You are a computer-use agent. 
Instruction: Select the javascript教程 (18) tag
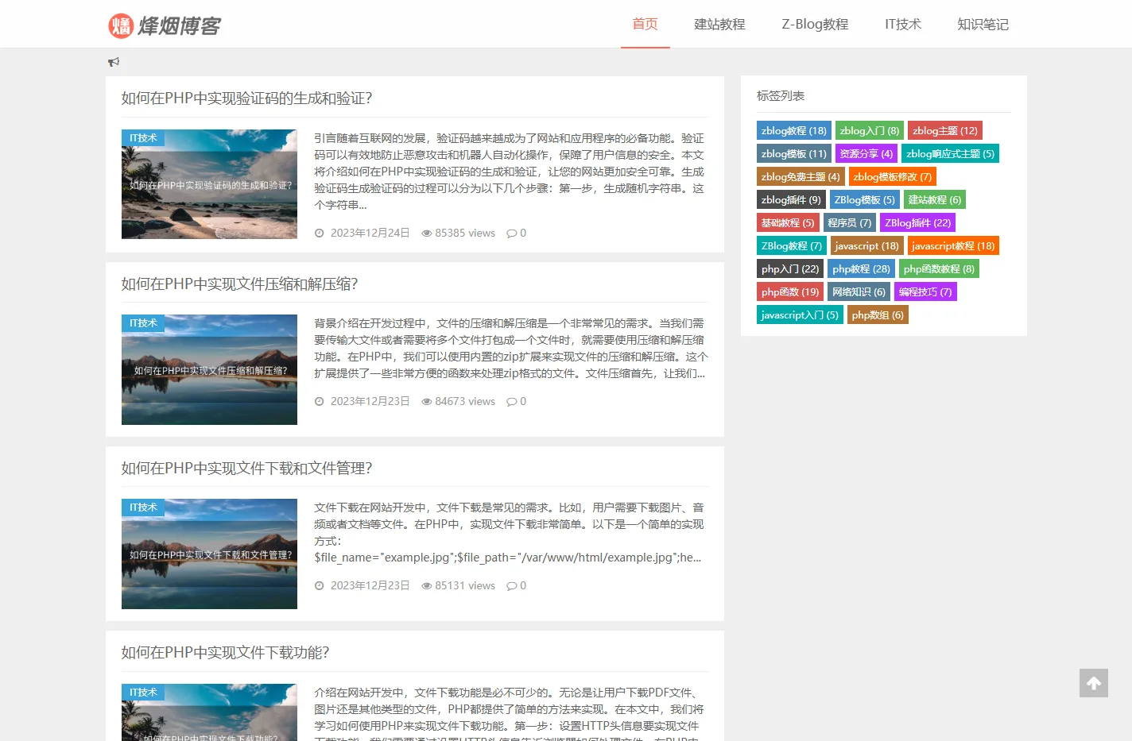[x=953, y=245]
